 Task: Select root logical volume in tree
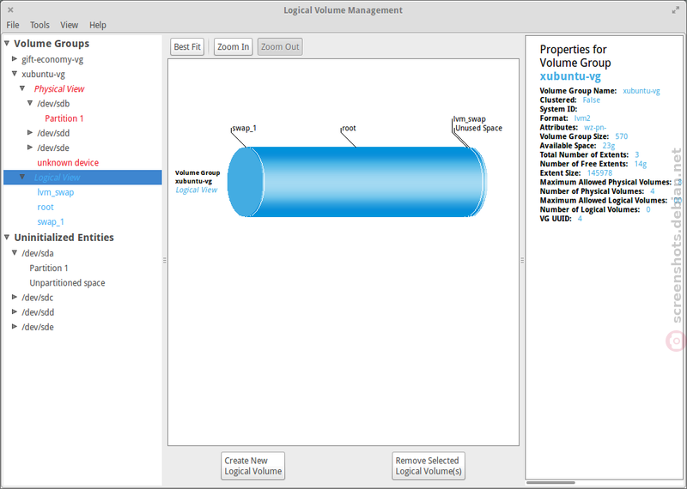pyautogui.click(x=46, y=207)
